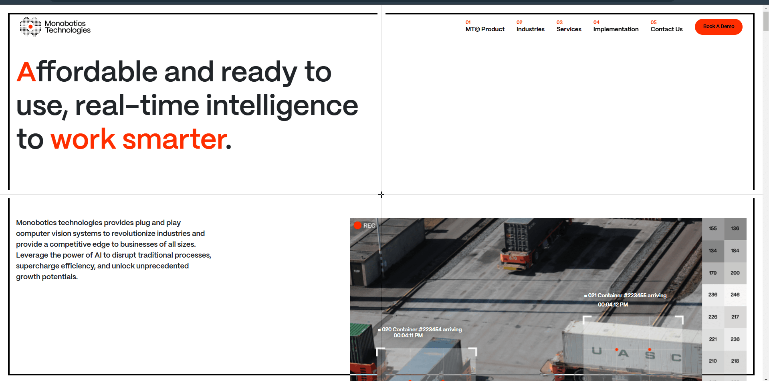This screenshot has height=381, width=769.
Task: Click the vertical scrollbar thumb
Action: pos(766,21)
